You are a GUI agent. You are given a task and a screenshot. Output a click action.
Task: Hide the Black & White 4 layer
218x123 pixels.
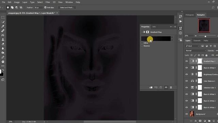[187, 68]
